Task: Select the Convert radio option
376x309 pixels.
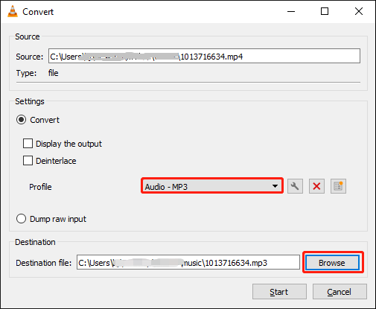Action: pyautogui.click(x=21, y=120)
